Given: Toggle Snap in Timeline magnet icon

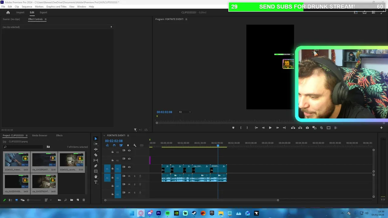Looking at the screenshot, I should tap(114, 145).
